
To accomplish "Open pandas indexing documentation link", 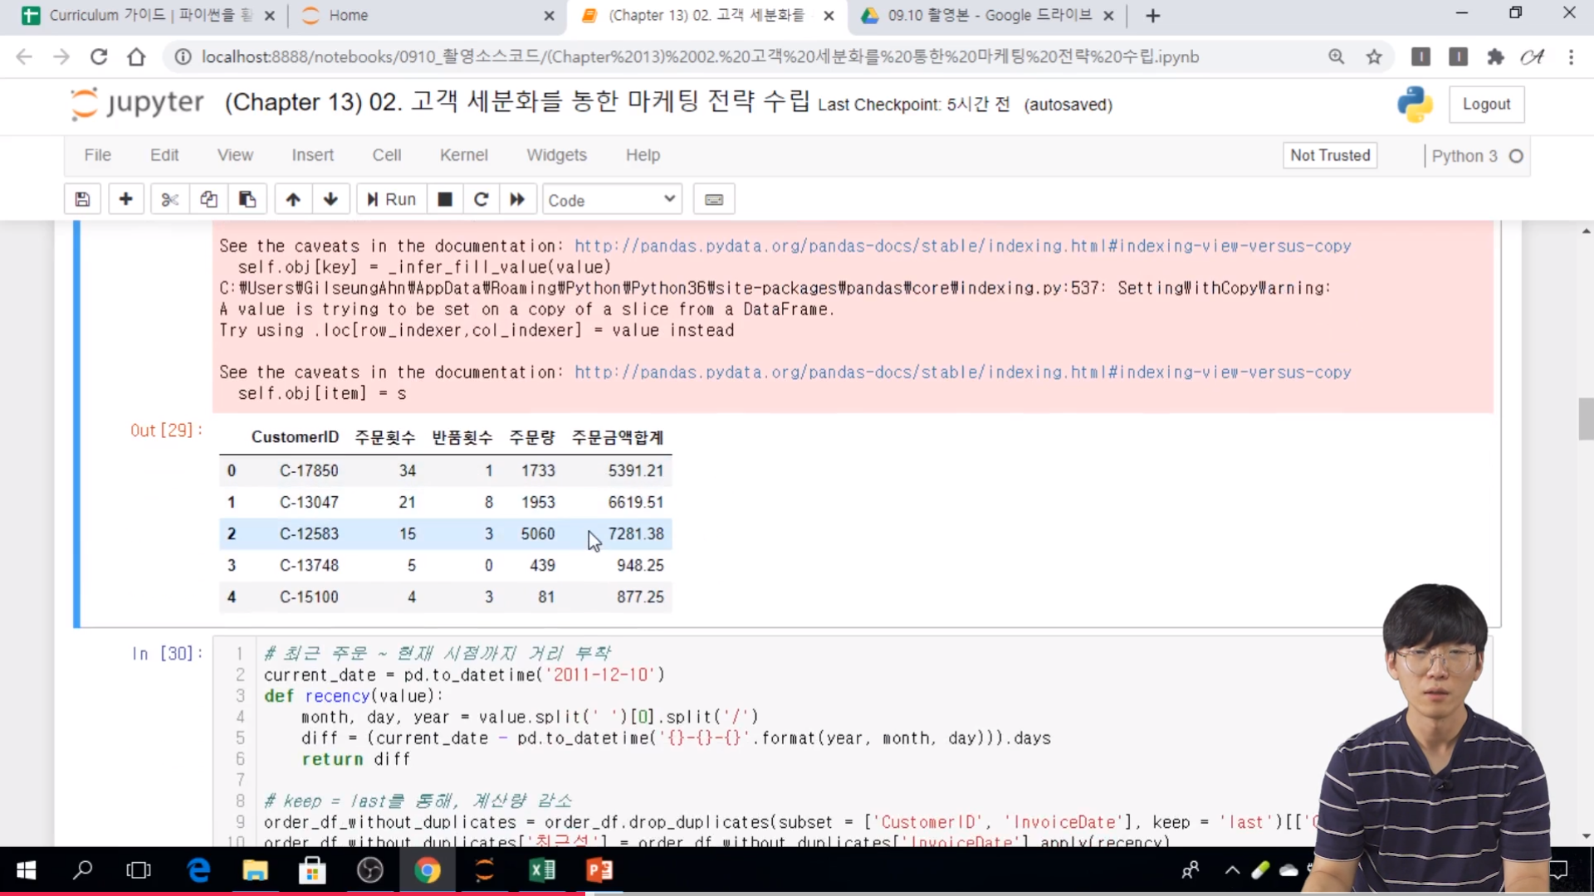I will (962, 246).
